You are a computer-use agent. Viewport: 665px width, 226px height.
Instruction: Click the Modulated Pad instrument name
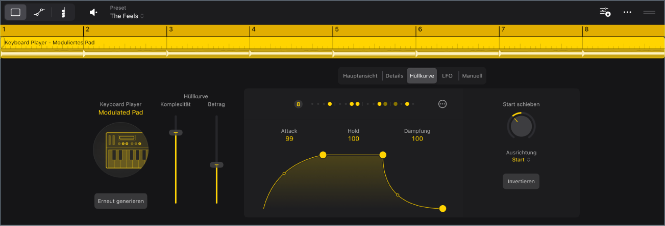pos(121,112)
